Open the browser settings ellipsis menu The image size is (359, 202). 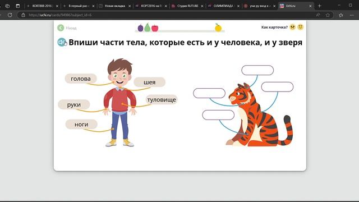point(352,15)
